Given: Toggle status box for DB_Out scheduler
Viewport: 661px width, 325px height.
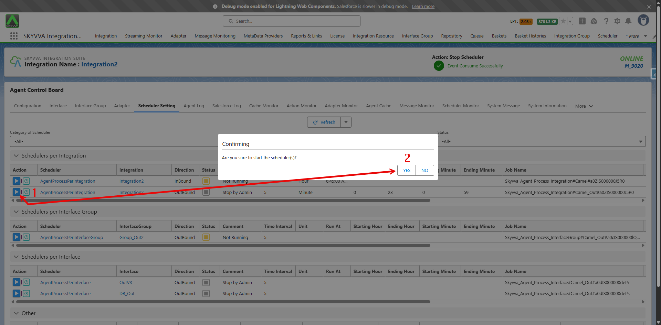Looking at the screenshot, I should coord(206,293).
